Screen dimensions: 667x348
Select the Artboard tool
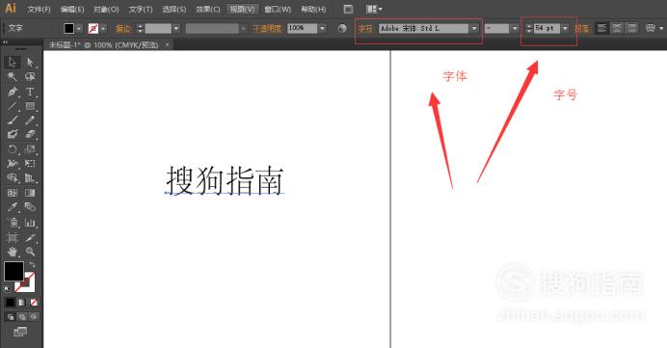tap(12, 237)
